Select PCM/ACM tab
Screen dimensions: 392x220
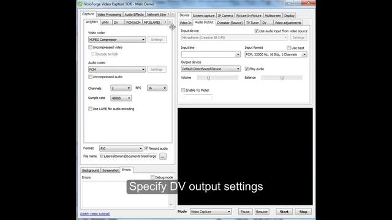(134, 23)
